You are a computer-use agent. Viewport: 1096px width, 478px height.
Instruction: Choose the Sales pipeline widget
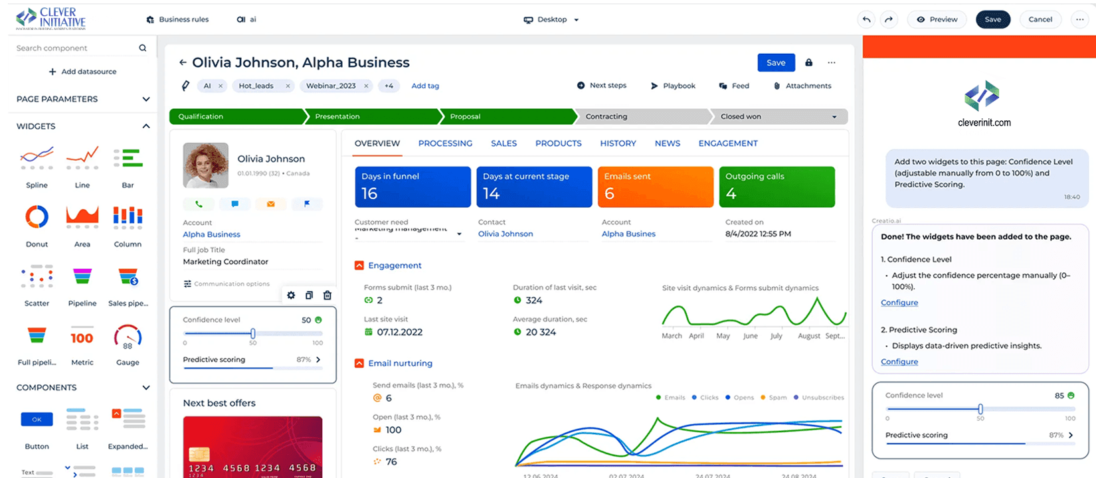[128, 277]
